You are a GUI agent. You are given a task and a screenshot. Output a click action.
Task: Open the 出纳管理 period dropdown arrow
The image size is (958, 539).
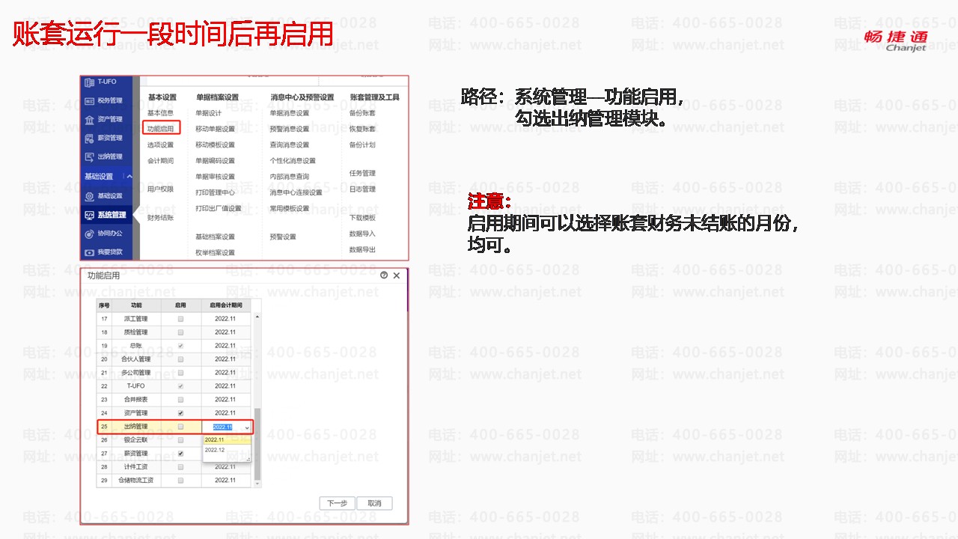click(x=247, y=427)
